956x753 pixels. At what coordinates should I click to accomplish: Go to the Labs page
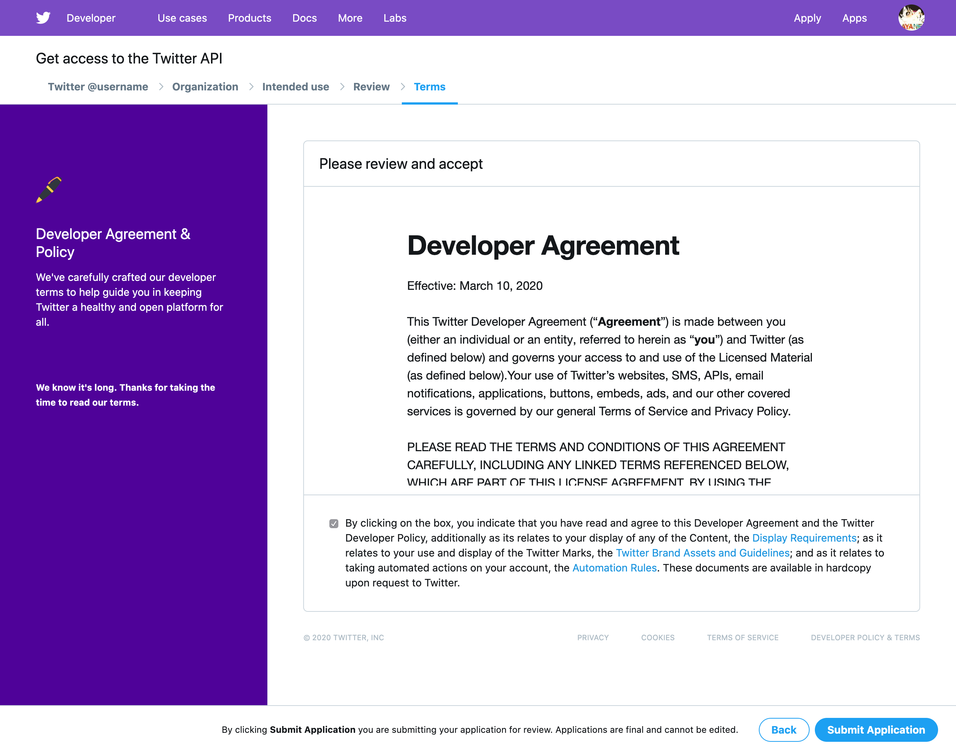[x=394, y=18]
